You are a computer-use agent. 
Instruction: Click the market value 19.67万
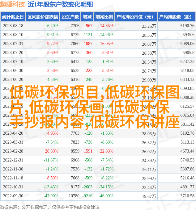coord(149,197)
